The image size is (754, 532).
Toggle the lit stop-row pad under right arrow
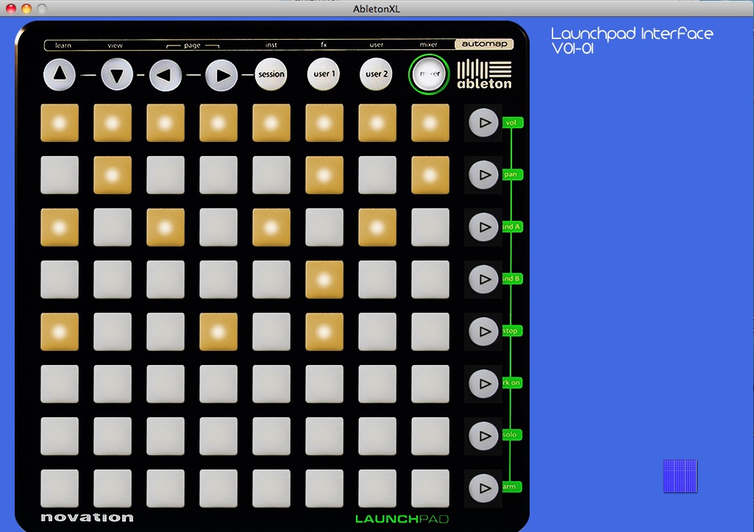(x=218, y=332)
